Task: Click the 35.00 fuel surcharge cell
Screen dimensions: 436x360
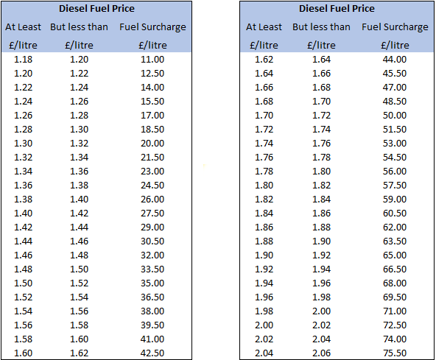Action: 152,283
